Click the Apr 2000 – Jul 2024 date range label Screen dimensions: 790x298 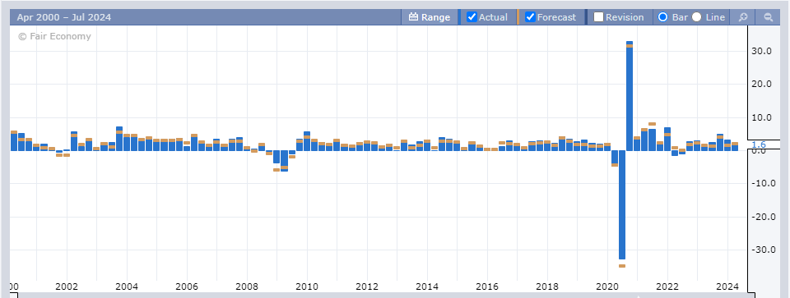tap(64, 17)
